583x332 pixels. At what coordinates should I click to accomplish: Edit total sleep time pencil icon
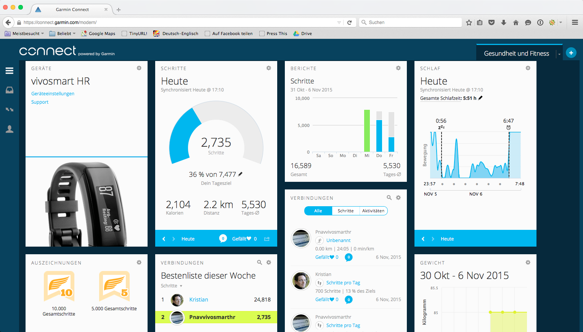coord(480,98)
